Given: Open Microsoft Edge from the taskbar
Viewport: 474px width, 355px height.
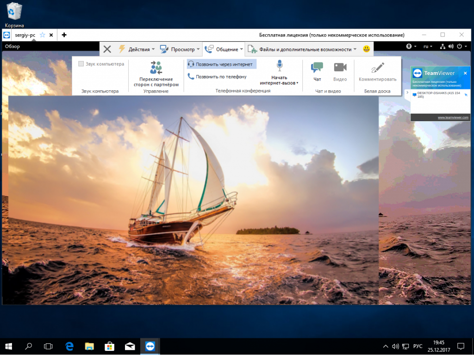Looking at the screenshot, I should [x=69, y=346].
